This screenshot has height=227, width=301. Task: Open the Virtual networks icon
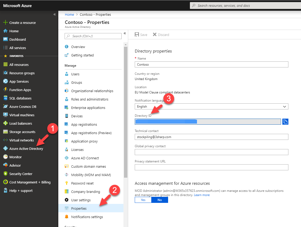[x=5, y=140]
